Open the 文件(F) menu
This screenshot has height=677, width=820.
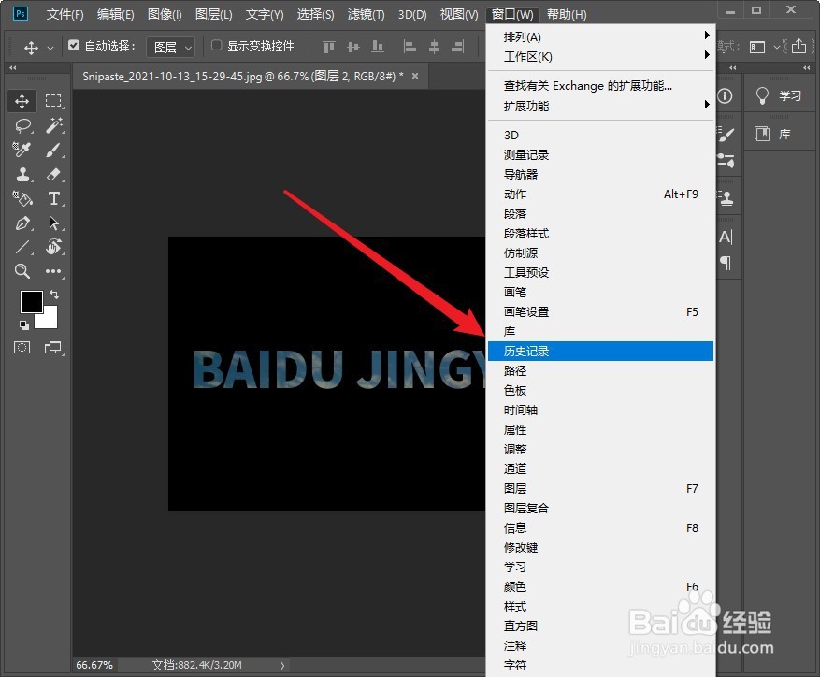pos(65,14)
